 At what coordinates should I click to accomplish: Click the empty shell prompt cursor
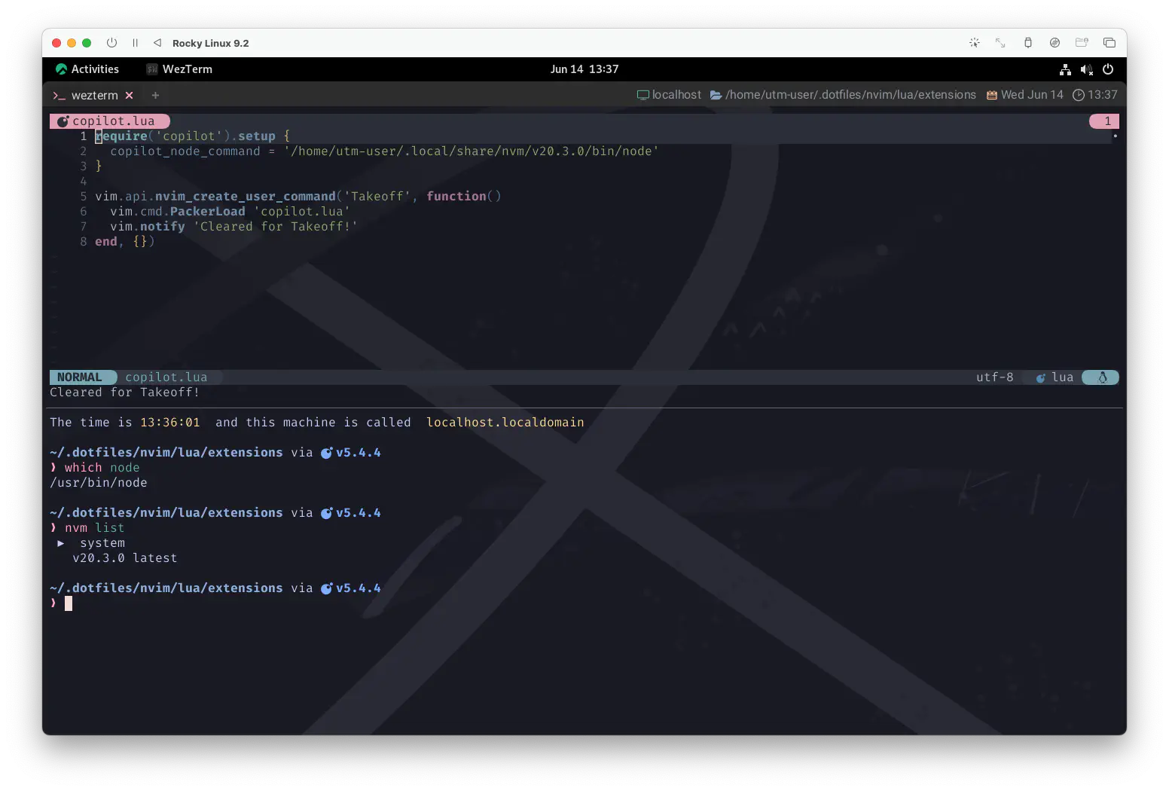[x=69, y=603]
